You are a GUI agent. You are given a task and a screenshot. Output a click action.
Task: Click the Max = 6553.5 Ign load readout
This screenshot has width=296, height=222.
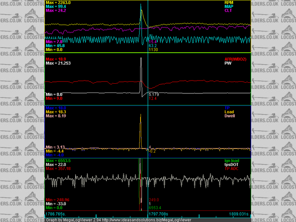[x=58, y=160]
